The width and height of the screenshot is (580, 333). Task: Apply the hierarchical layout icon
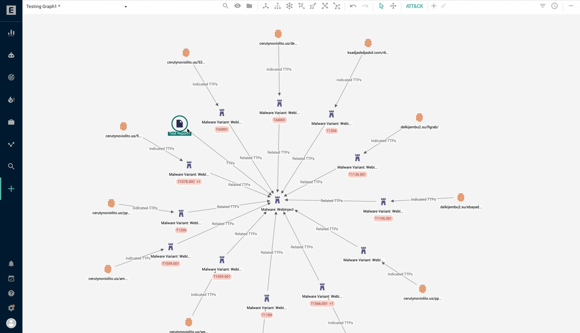point(277,6)
